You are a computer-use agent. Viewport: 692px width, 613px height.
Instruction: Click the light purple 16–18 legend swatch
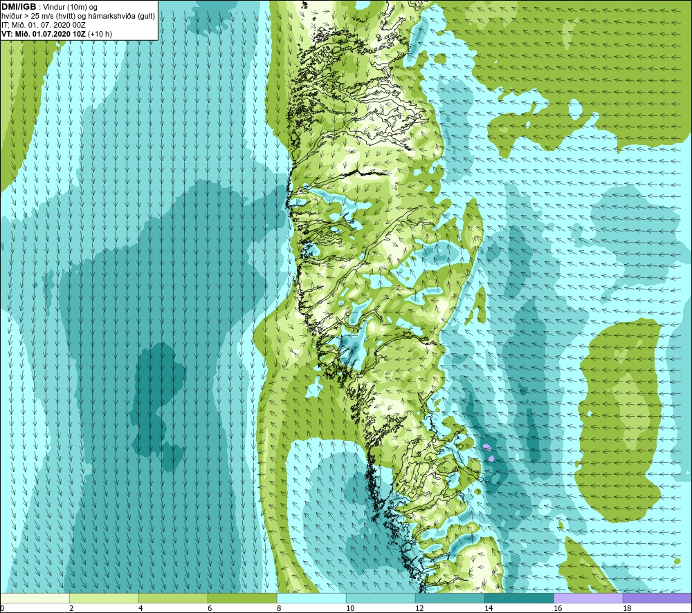(x=588, y=598)
